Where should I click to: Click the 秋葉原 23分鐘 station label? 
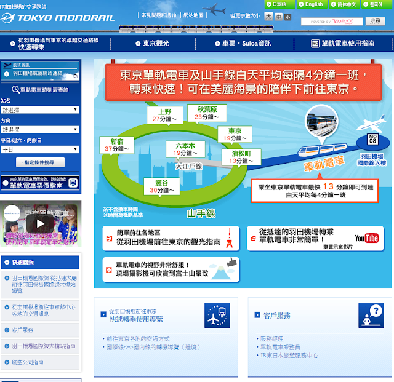click(x=207, y=113)
